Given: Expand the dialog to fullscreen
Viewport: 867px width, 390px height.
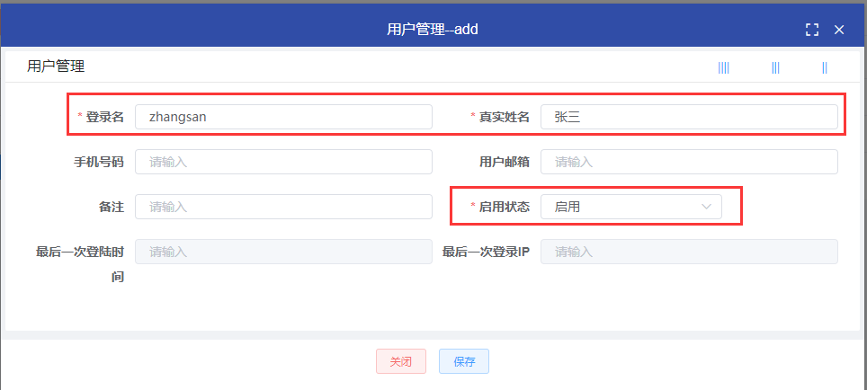Looking at the screenshot, I should pyautogui.click(x=812, y=30).
